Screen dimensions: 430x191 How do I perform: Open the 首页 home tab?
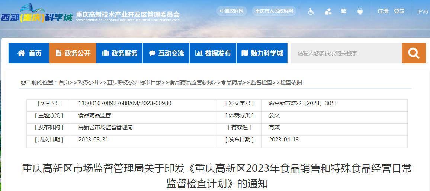coord(29,53)
